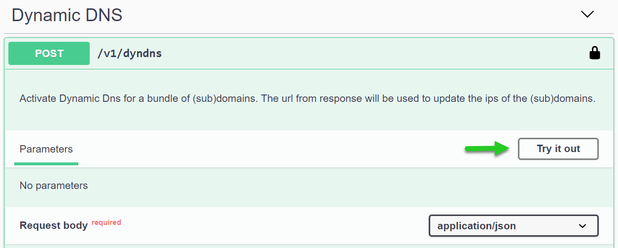618x248 pixels.
Task: Select the Request body label
Action: coord(54,225)
